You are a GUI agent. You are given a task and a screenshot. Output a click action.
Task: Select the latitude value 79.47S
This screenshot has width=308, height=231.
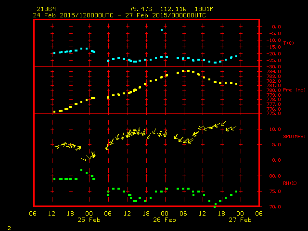(141, 9)
